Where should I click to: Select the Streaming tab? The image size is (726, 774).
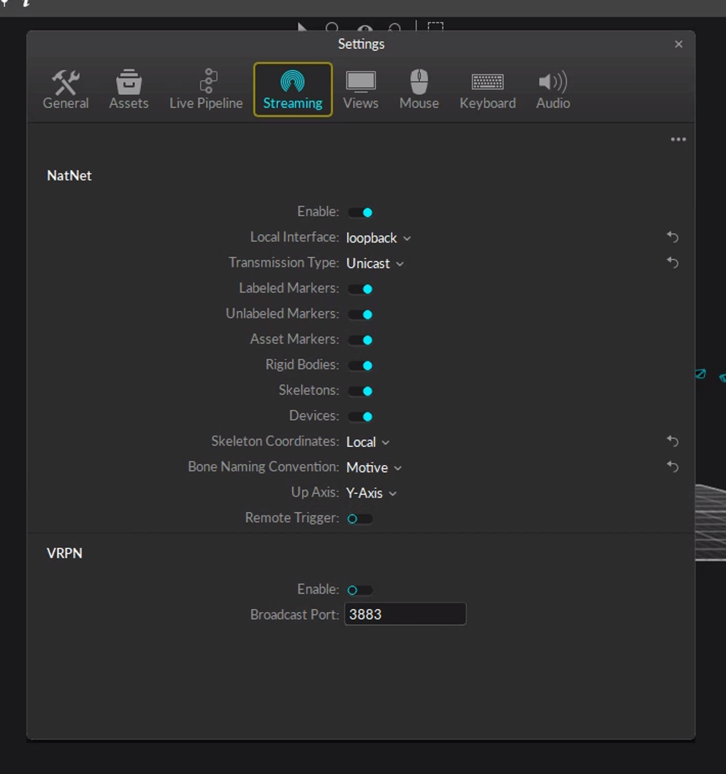(293, 89)
